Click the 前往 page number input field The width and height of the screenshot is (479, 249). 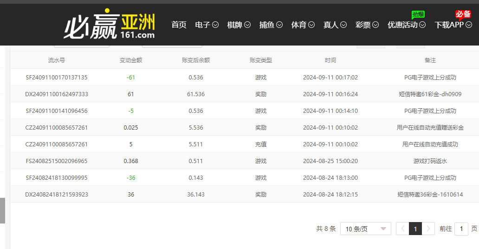(461, 229)
